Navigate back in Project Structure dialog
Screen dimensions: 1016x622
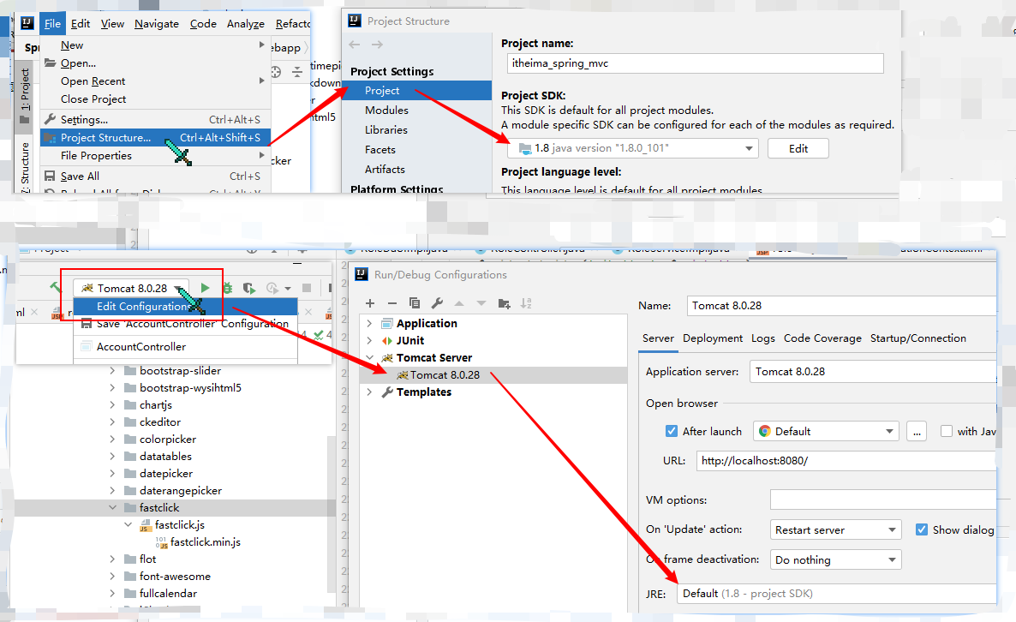tap(355, 45)
